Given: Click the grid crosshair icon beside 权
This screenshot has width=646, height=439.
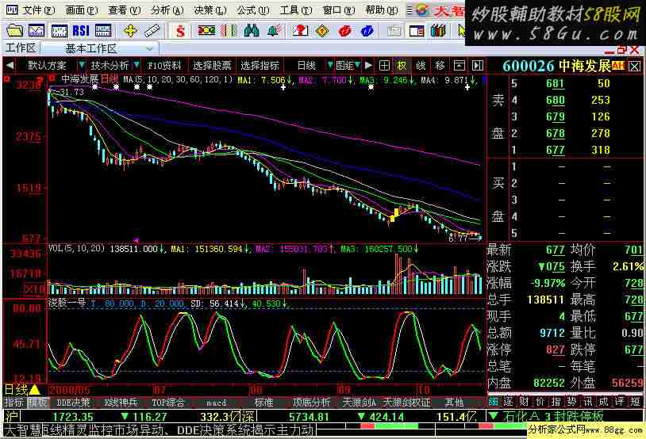Looking at the screenshot, I should coord(384,65).
